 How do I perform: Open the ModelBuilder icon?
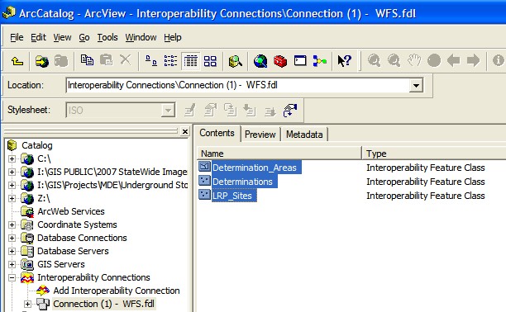click(319, 60)
